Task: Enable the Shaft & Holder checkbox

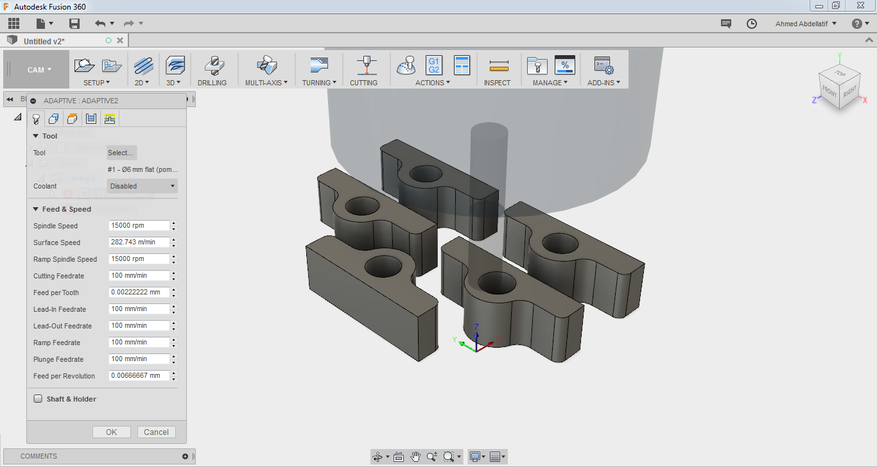Action: point(38,399)
